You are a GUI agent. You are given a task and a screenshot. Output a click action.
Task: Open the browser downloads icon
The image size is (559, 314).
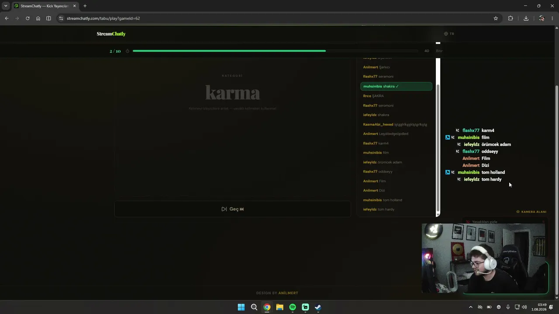[x=526, y=18]
